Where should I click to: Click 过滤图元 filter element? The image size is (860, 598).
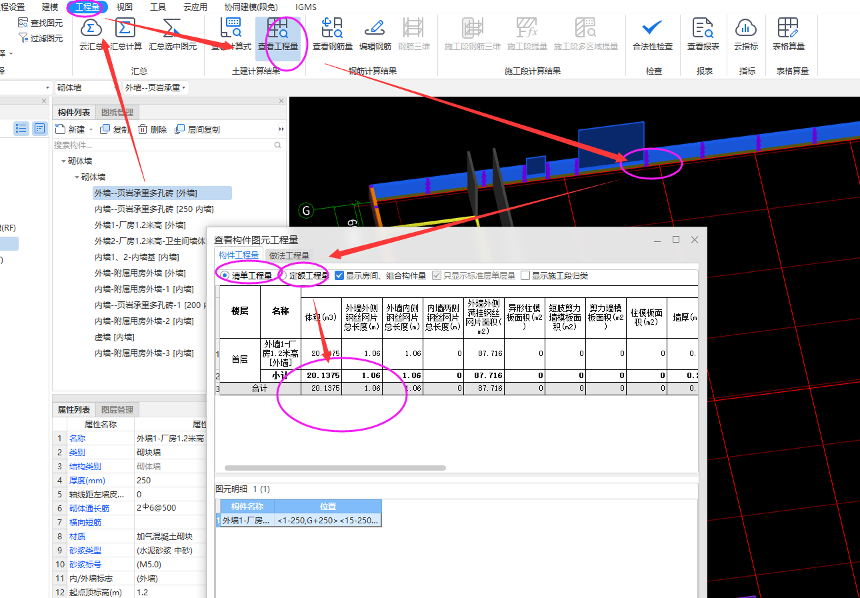[41, 38]
